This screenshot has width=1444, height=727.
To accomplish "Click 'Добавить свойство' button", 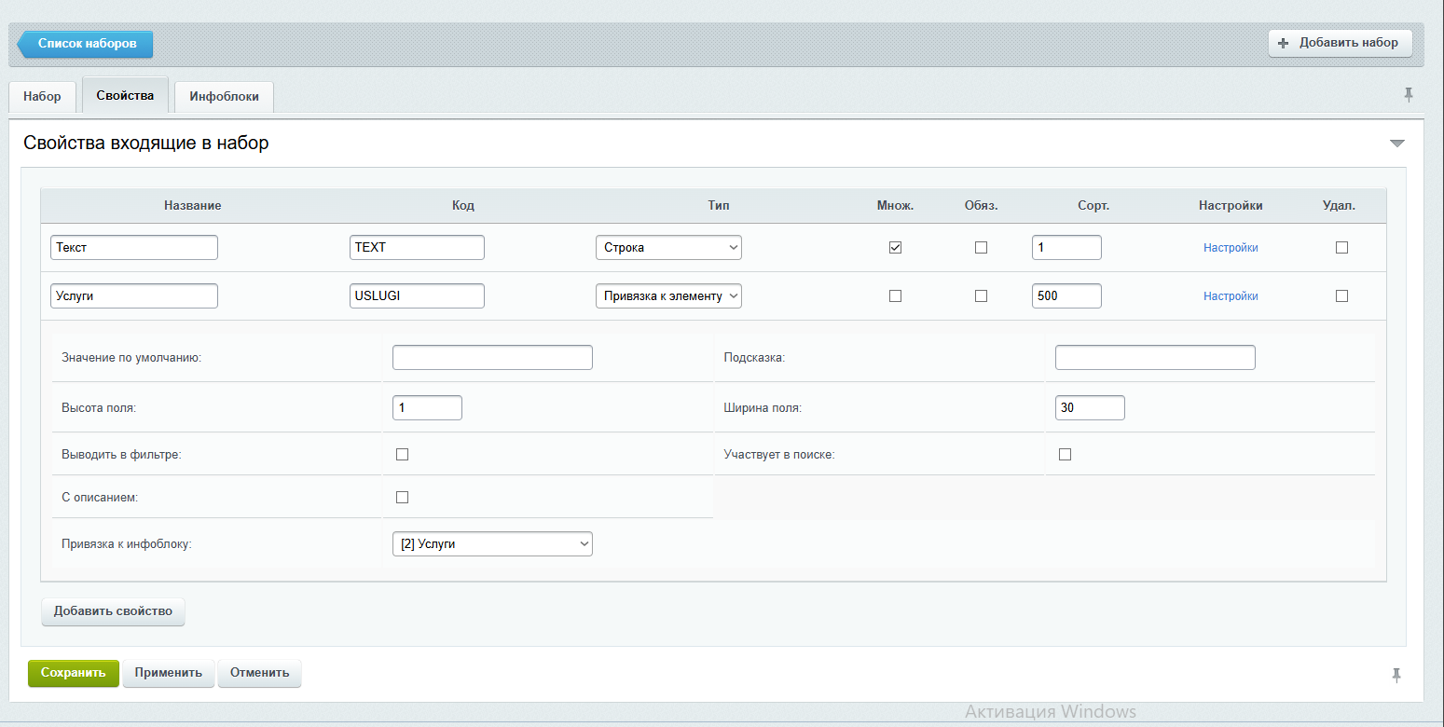I will coord(113,611).
